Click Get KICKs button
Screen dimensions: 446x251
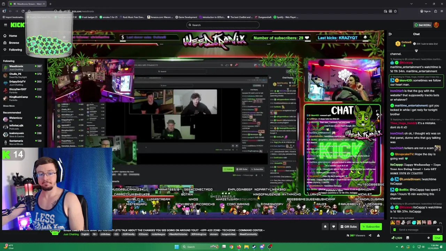(422, 25)
